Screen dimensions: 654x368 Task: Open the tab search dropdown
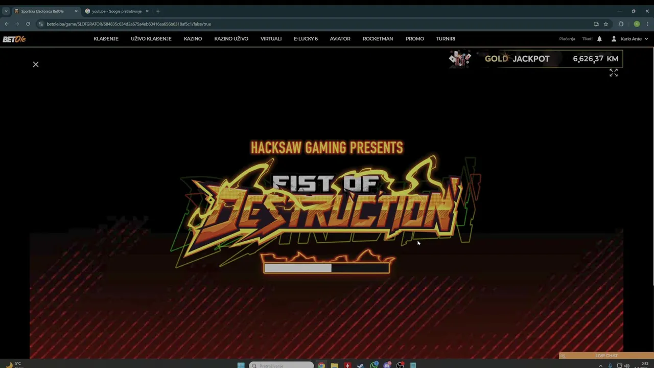pos(6,11)
